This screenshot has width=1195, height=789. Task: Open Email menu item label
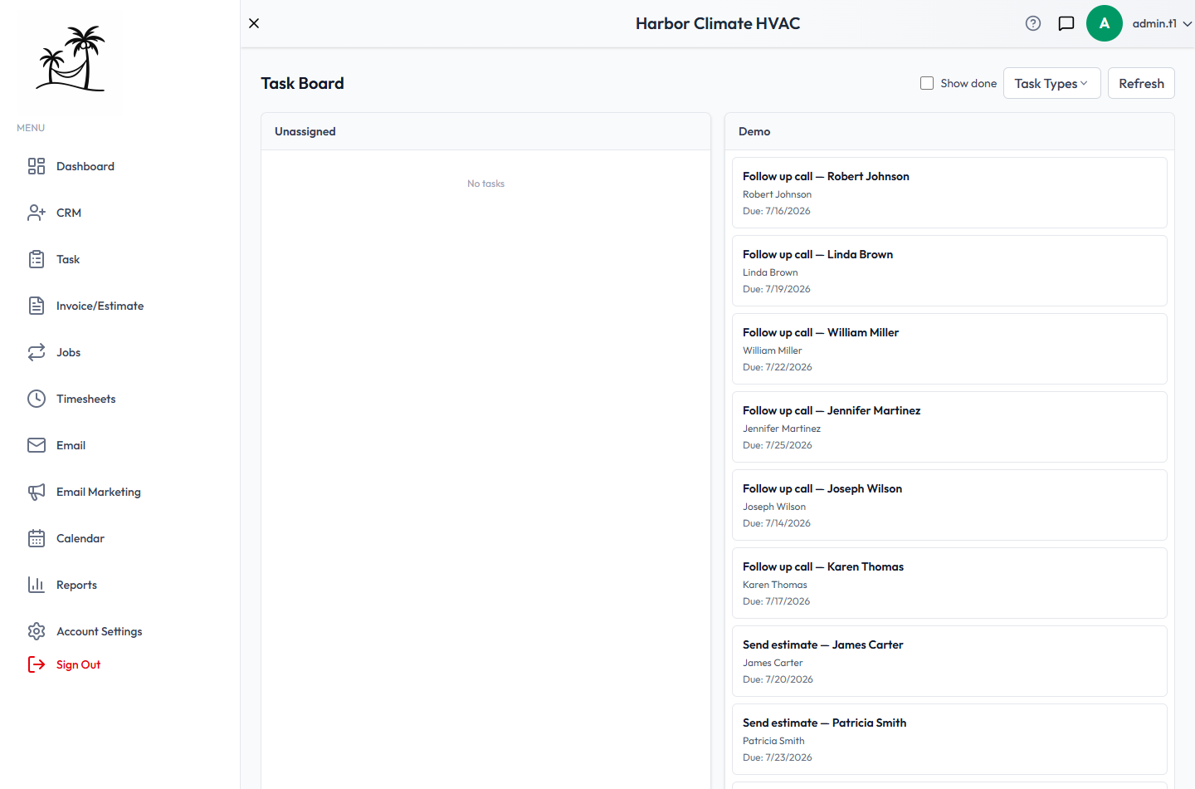[x=71, y=445]
